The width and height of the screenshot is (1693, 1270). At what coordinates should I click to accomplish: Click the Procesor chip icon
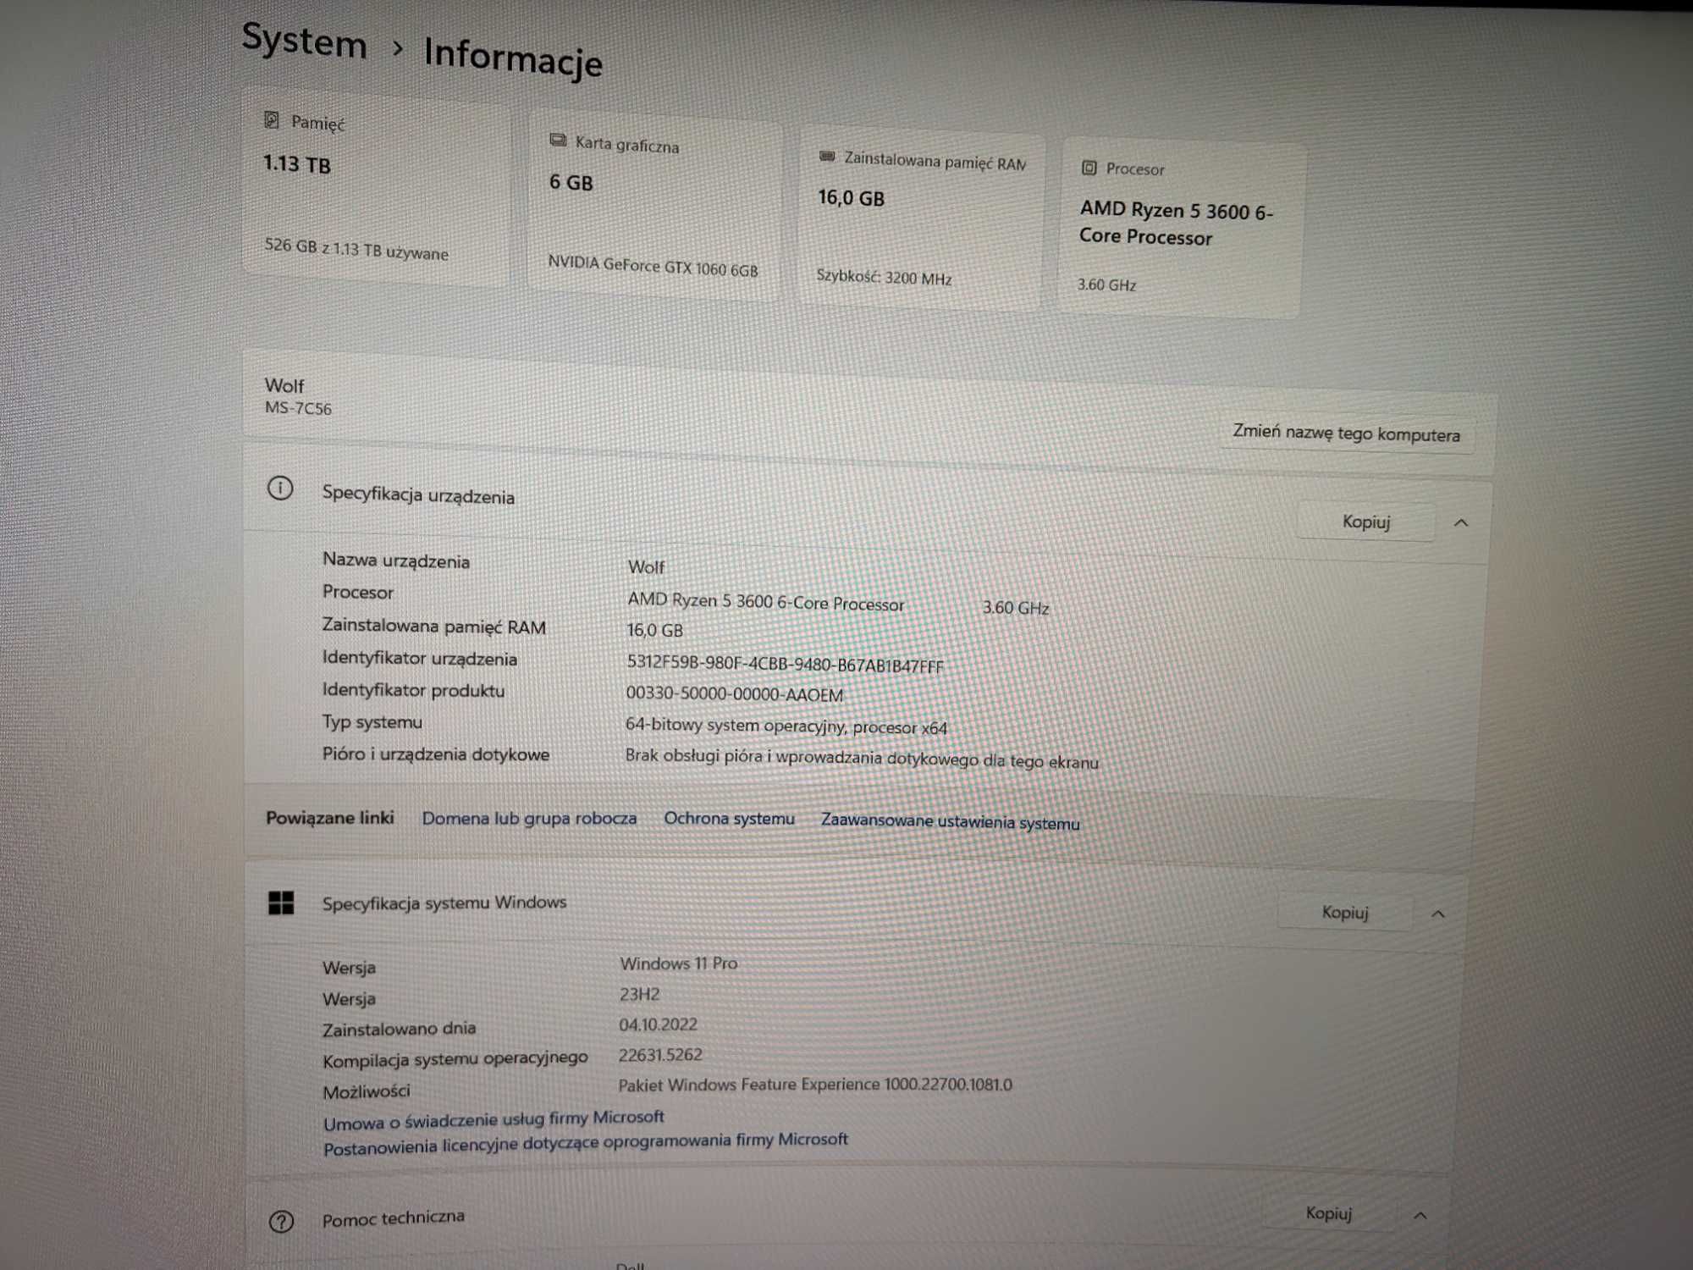tap(1089, 168)
